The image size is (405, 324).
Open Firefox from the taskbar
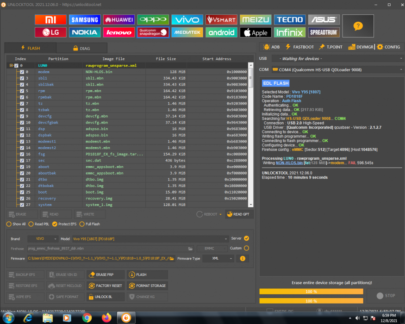[106, 318]
